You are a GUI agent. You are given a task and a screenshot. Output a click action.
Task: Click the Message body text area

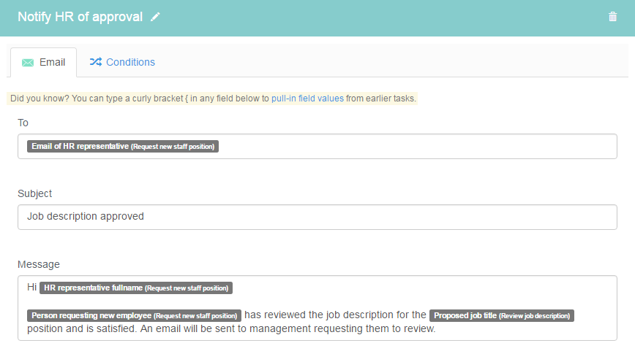tap(317, 308)
